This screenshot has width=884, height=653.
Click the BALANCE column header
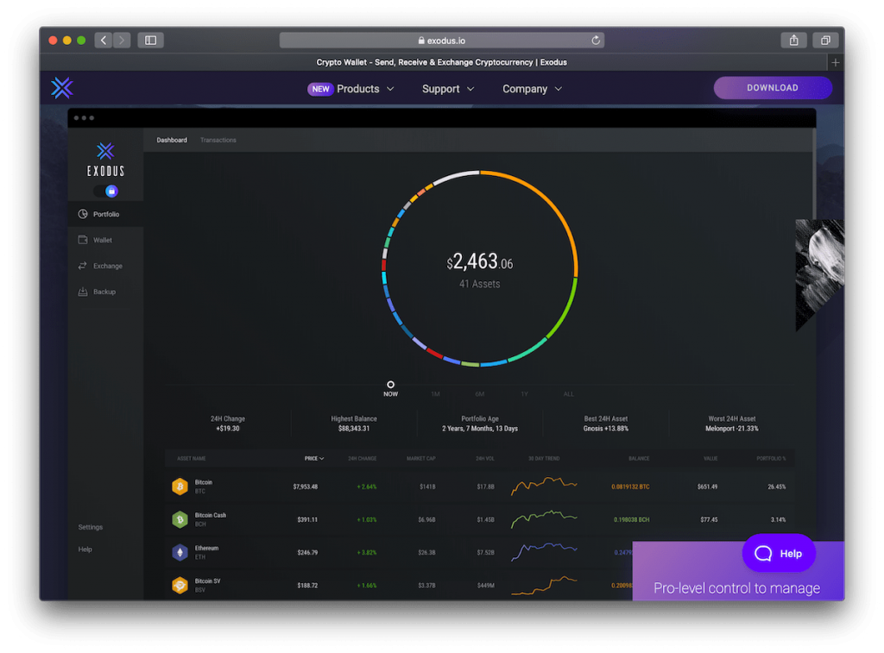point(639,459)
